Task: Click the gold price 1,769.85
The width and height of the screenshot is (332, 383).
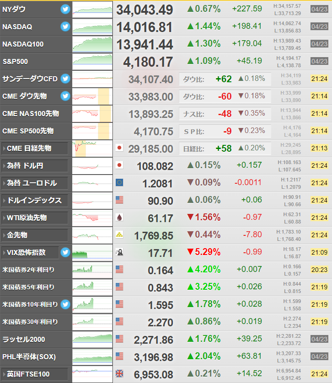Action: pyautogui.click(x=154, y=236)
